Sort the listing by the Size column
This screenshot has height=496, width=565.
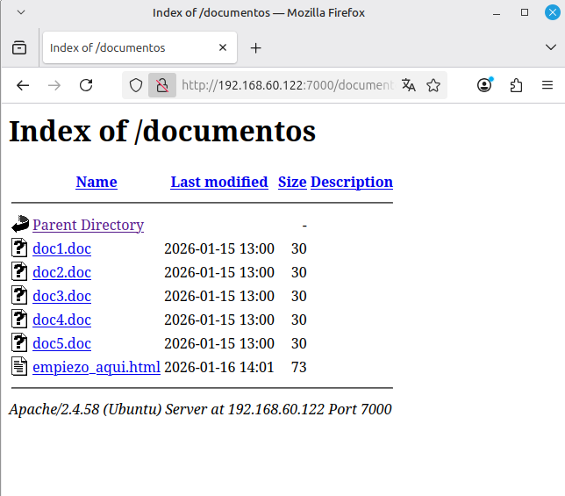click(x=292, y=182)
